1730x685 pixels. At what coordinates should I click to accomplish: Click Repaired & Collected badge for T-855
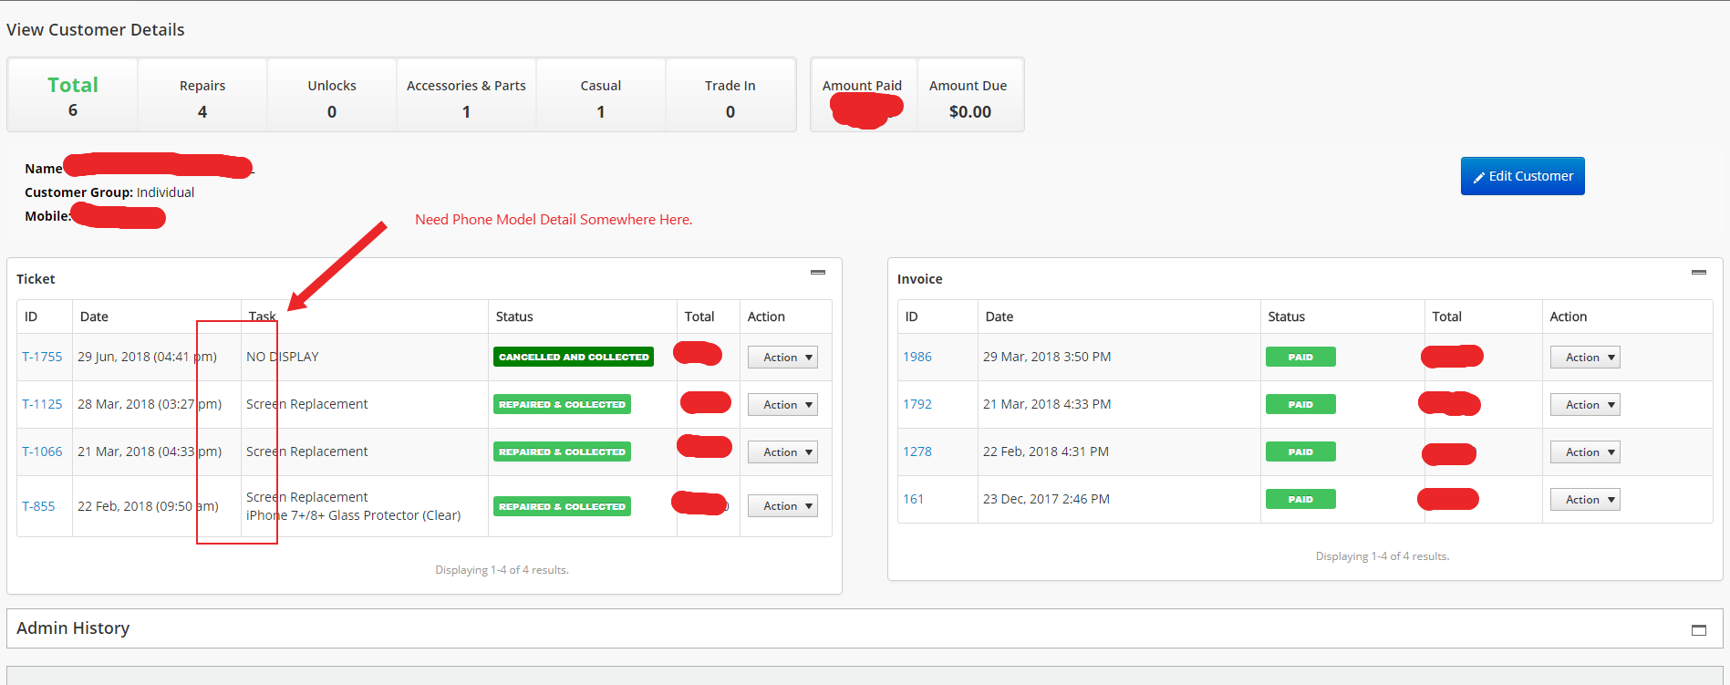tap(562, 506)
